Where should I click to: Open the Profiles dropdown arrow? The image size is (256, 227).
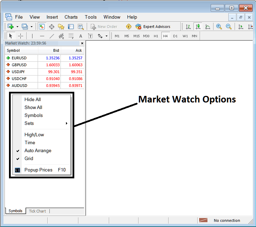coord(31,27)
